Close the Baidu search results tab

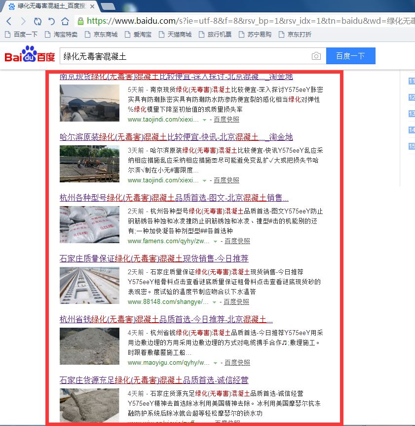coord(92,6)
